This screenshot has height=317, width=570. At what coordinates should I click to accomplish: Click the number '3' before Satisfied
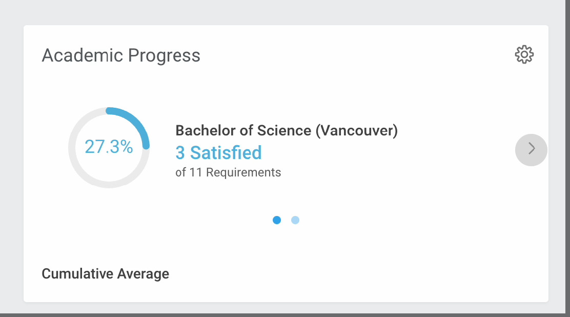(180, 153)
